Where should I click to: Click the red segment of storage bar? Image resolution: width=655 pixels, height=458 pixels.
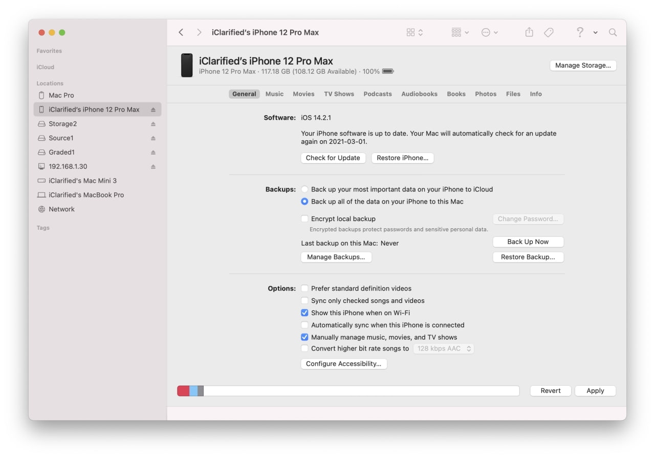coord(183,391)
